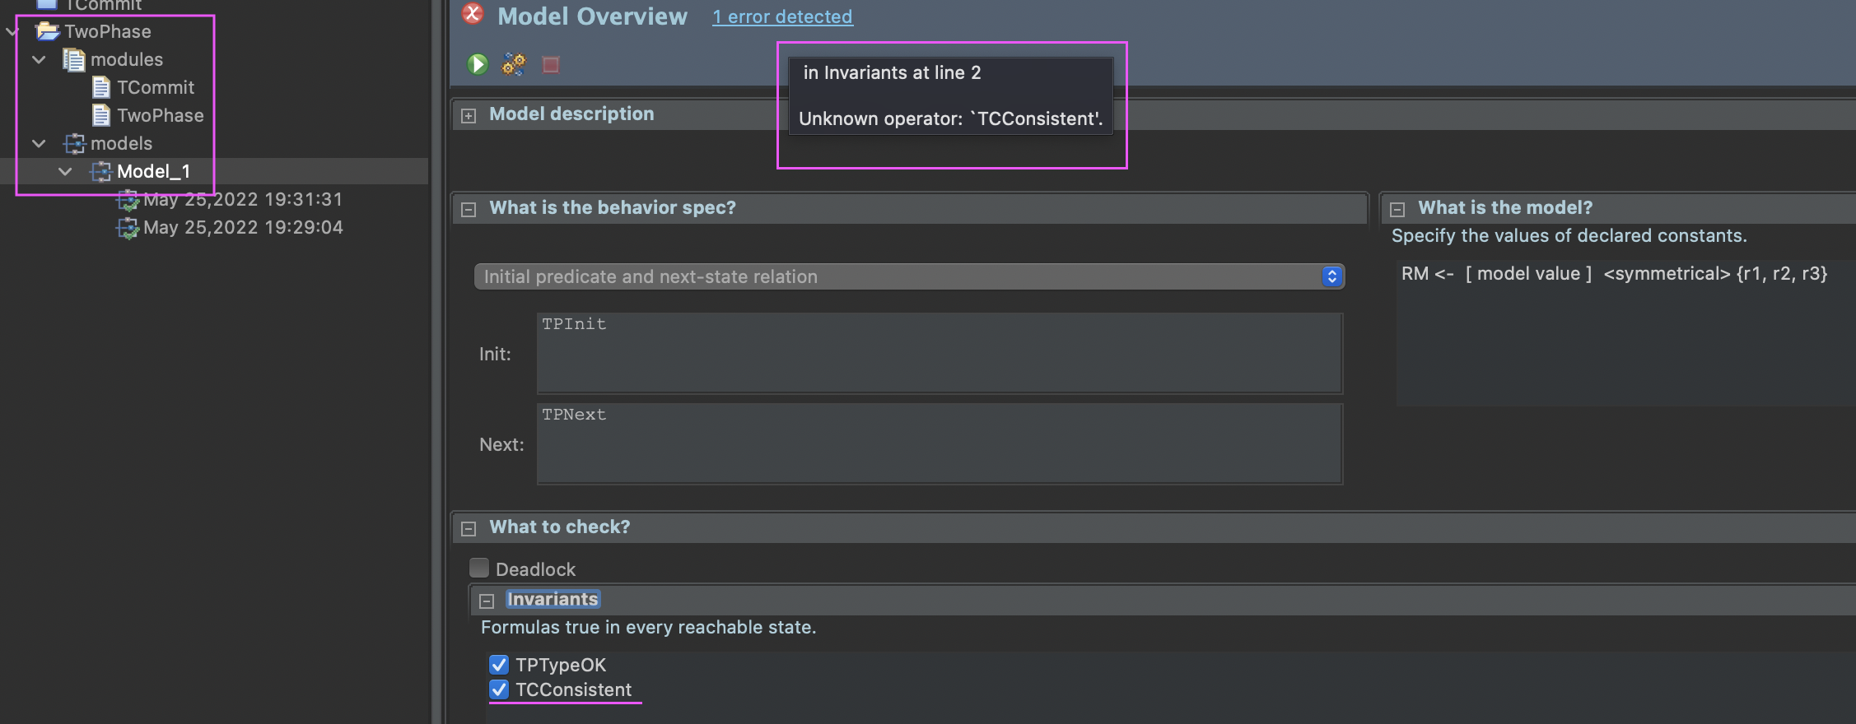Click the Model description heading
Image resolution: width=1856 pixels, height=724 pixels.
[x=571, y=114]
